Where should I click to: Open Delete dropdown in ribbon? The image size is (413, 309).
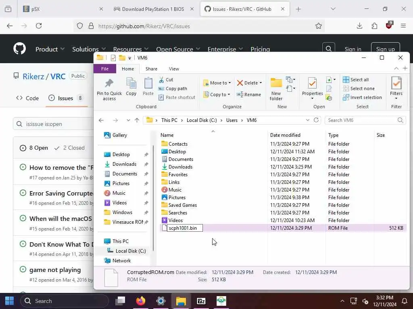(x=249, y=83)
